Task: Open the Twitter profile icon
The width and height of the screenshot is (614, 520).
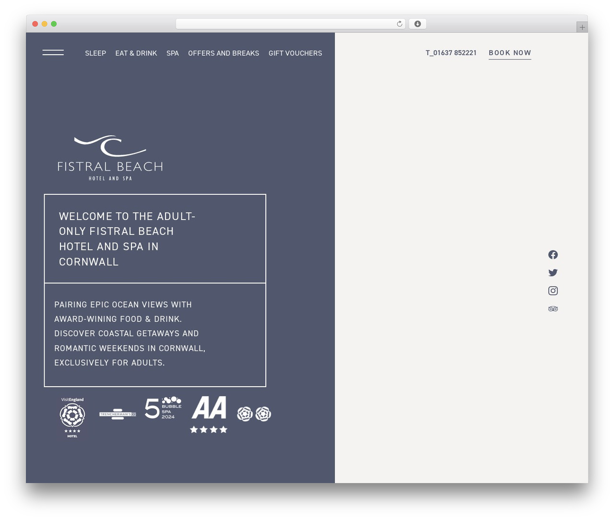Action: tap(553, 272)
